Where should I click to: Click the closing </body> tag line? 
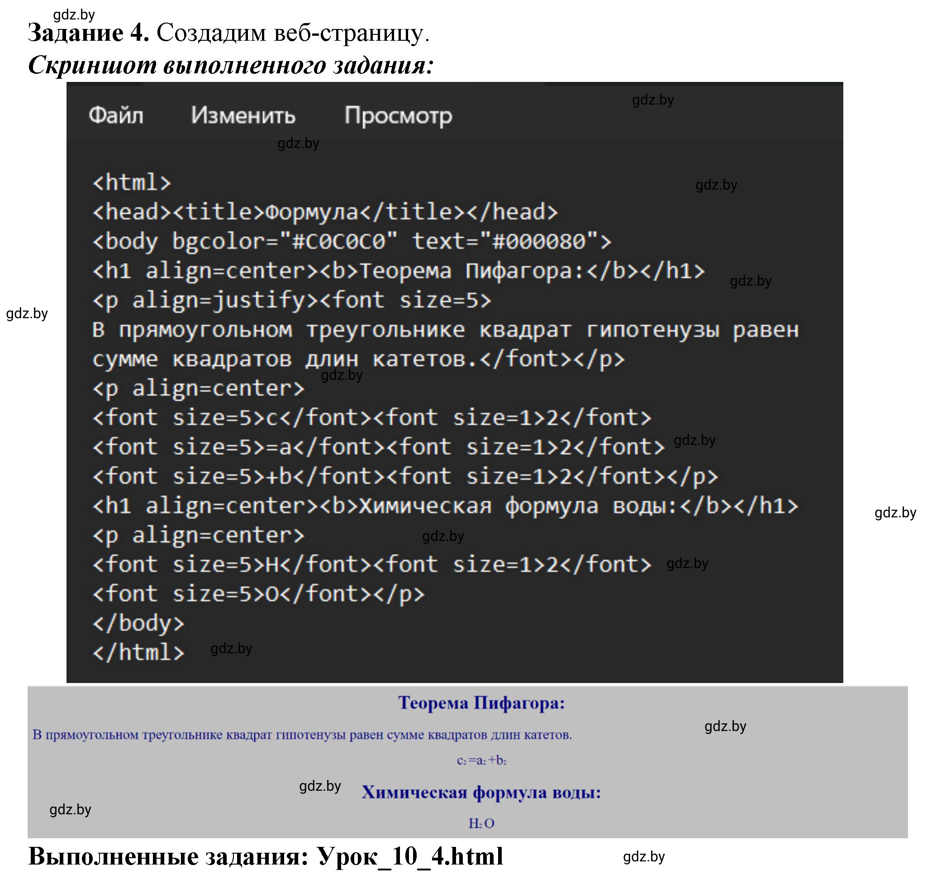(x=138, y=623)
